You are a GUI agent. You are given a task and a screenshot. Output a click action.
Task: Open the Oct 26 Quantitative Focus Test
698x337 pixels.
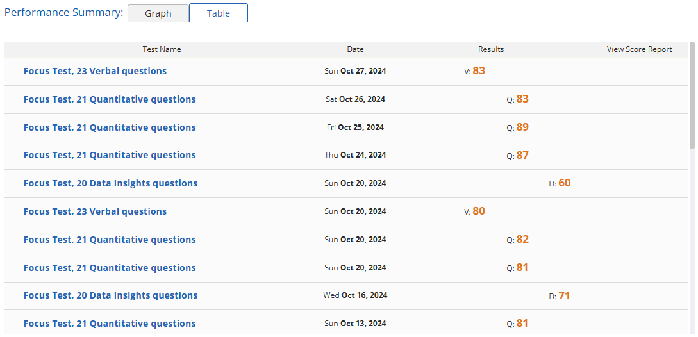point(110,99)
